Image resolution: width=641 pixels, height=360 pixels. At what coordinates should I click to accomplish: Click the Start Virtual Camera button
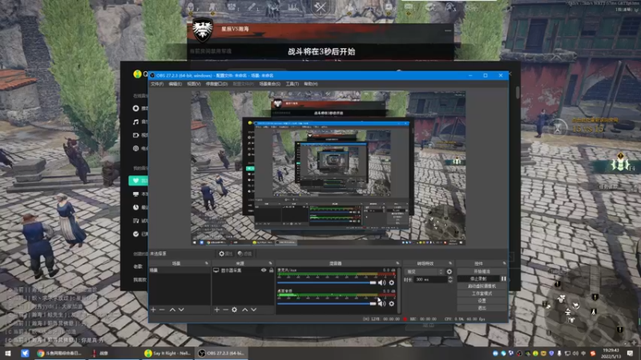click(x=482, y=286)
